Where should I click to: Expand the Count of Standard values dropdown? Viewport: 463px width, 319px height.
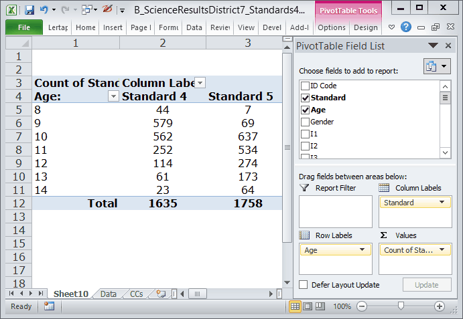[x=445, y=250]
